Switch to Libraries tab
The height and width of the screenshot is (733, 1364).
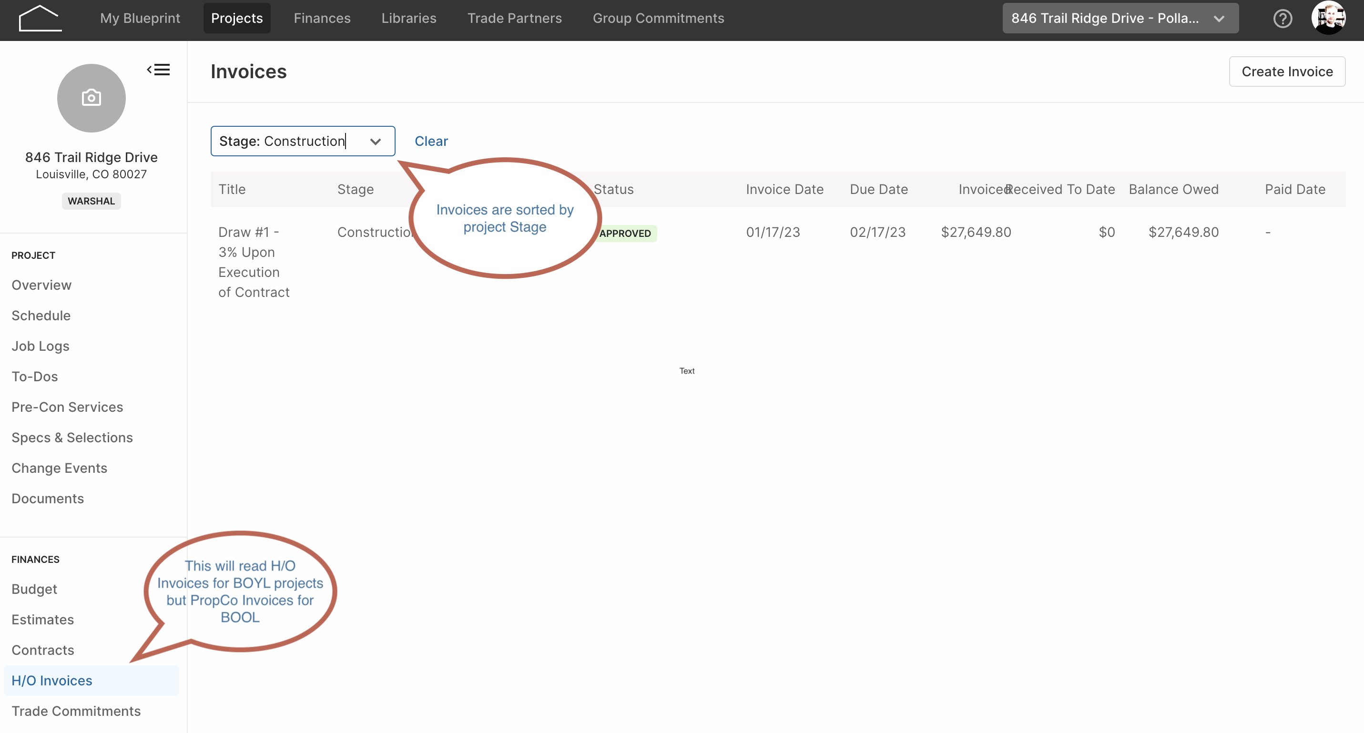(409, 18)
